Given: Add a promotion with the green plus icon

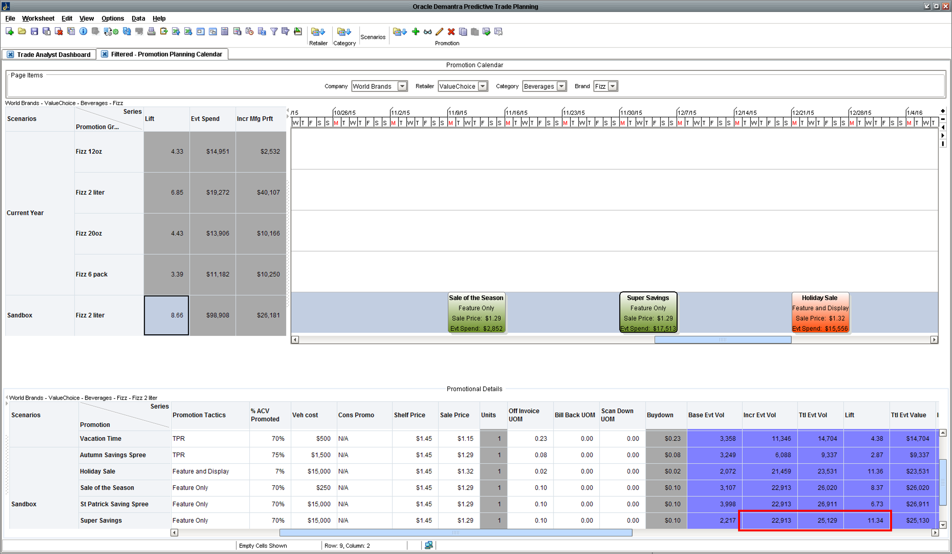Looking at the screenshot, I should tap(415, 32).
